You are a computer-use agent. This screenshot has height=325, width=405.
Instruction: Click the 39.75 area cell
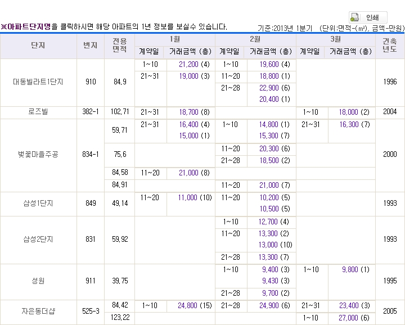120,281
